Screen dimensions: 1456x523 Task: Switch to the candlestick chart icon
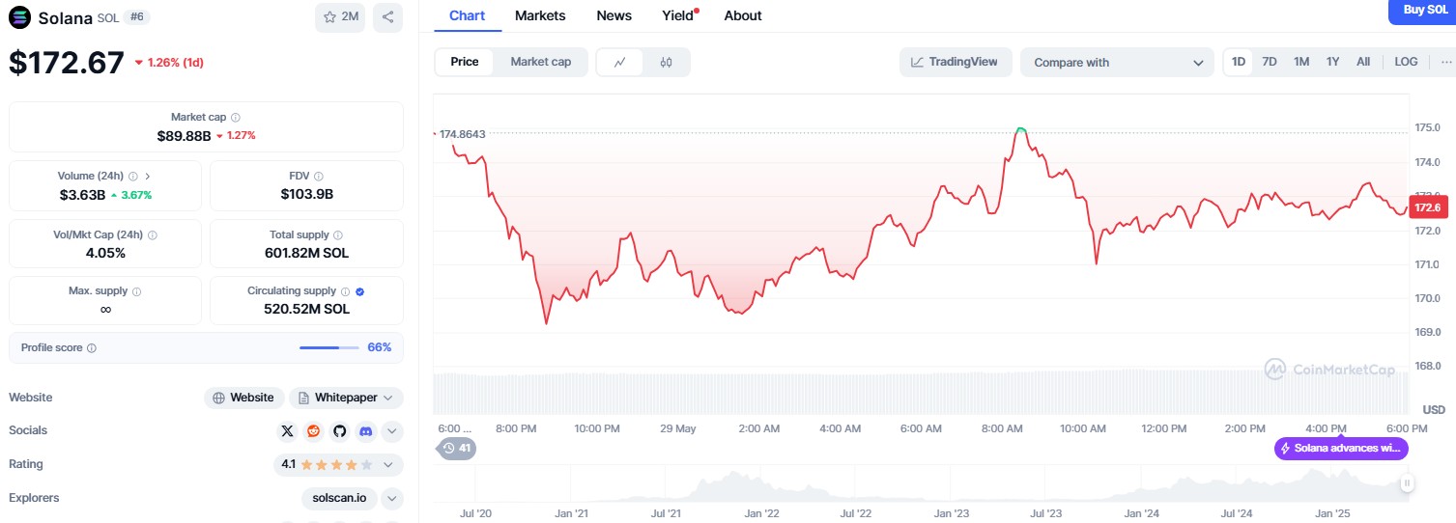[666, 62]
